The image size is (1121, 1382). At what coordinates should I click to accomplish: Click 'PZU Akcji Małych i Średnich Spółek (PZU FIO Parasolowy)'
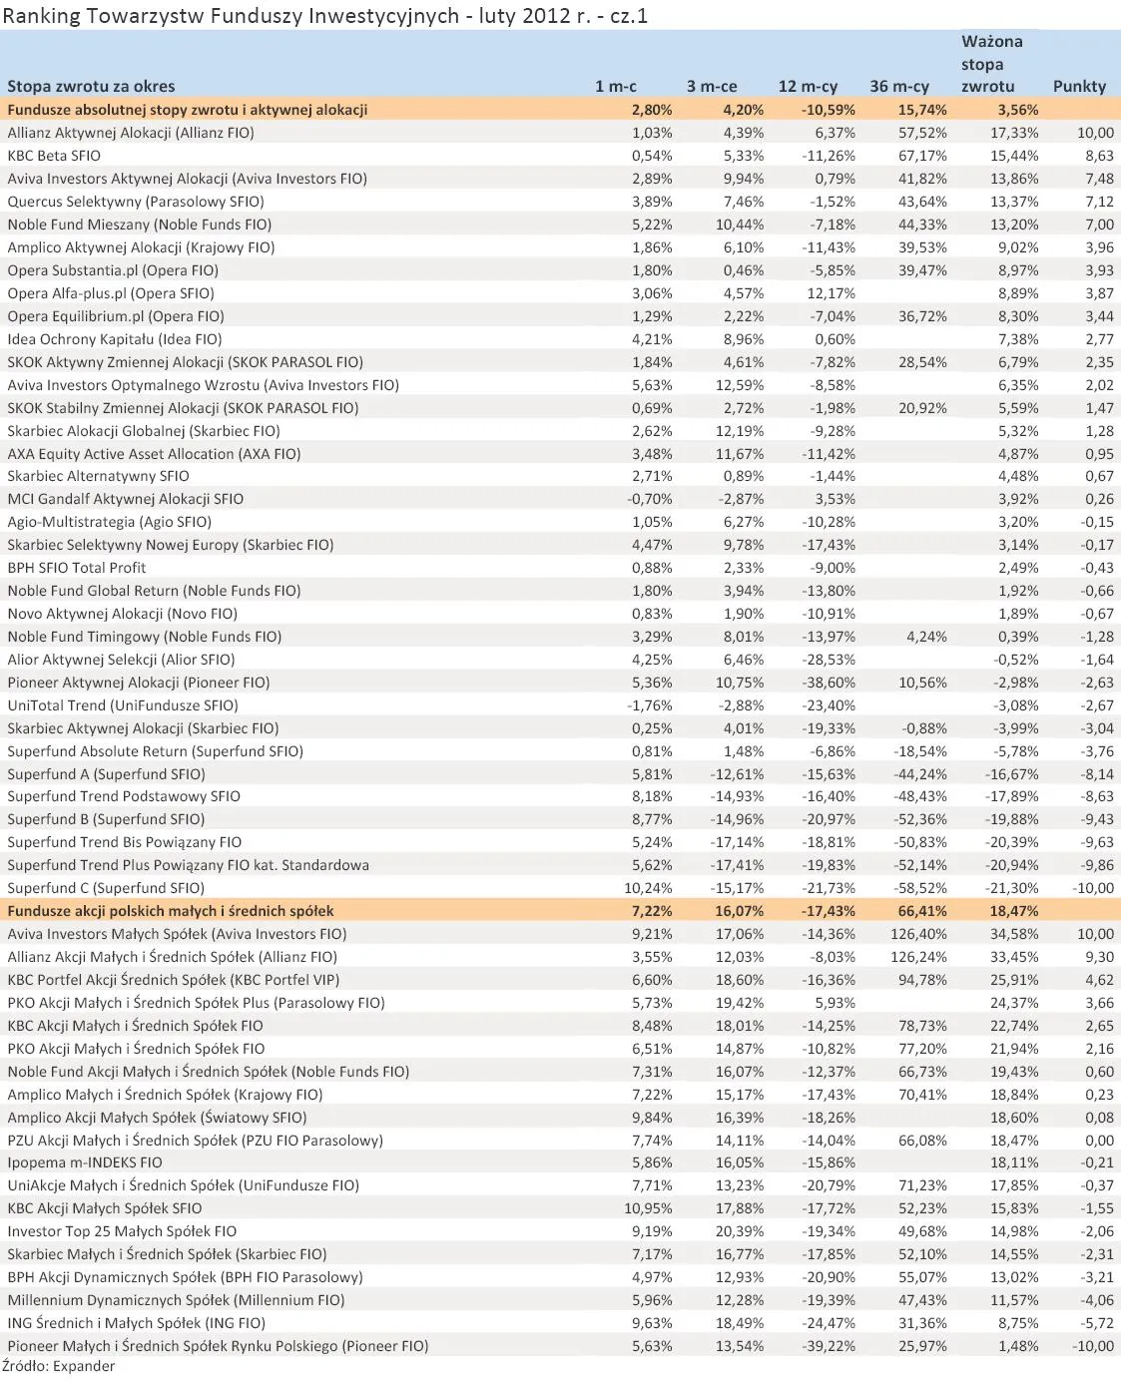[x=196, y=1141]
